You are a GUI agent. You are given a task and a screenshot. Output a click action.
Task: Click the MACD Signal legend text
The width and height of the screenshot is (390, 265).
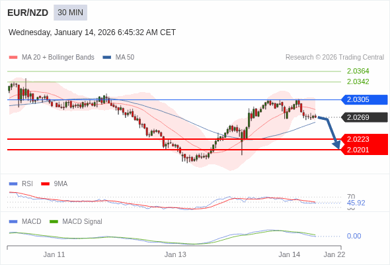point(82,222)
